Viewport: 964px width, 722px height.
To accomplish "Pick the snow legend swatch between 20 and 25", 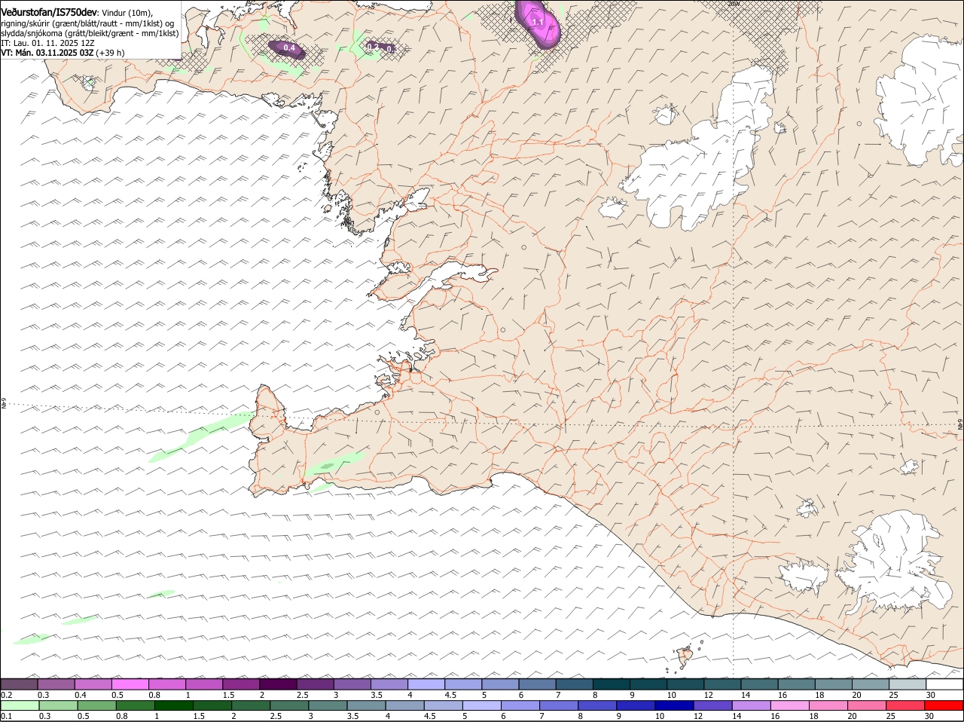I will pos(871,684).
